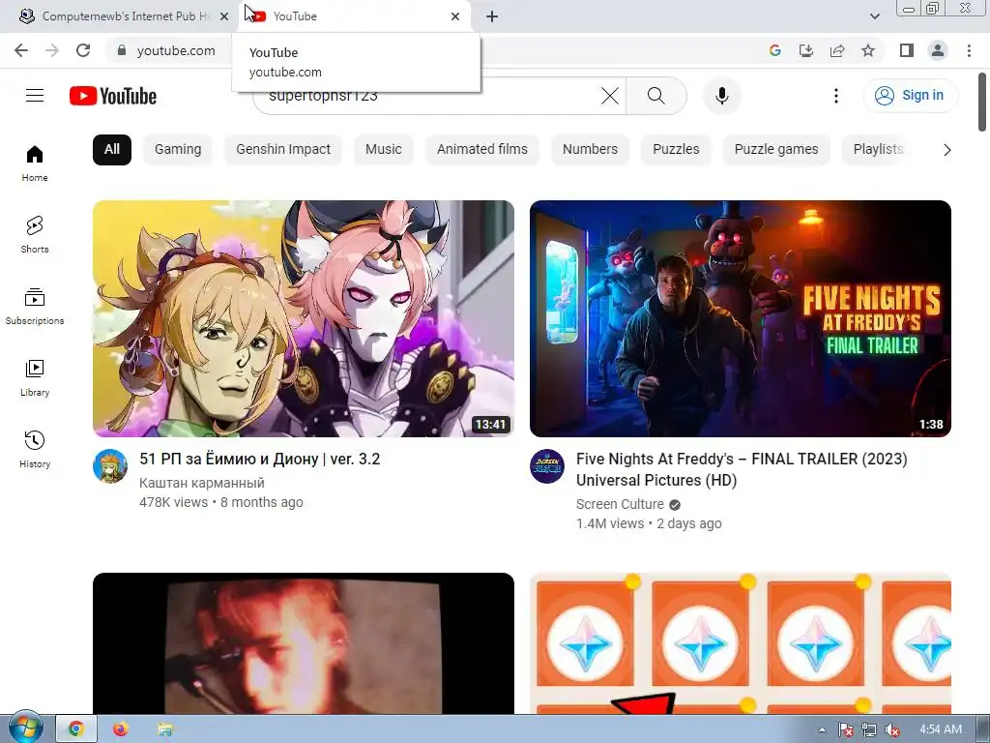Show hidden tray icons arrow
Viewport: 990px width, 743px height.
click(x=822, y=729)
